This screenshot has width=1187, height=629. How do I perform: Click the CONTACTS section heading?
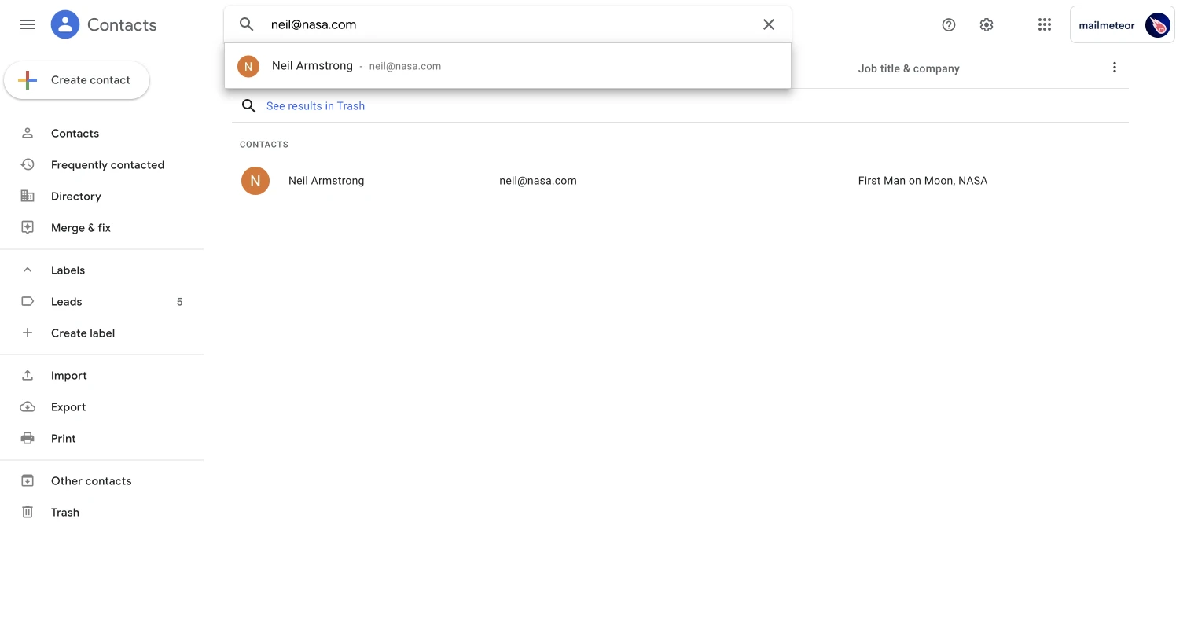(x=264, y=145)
